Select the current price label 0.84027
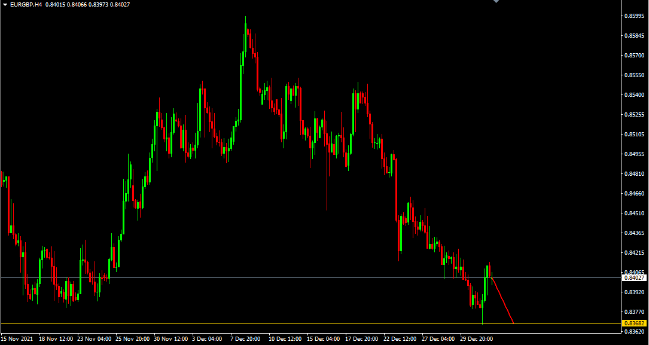This screenshot has height=345, width=649. (635, 278)
